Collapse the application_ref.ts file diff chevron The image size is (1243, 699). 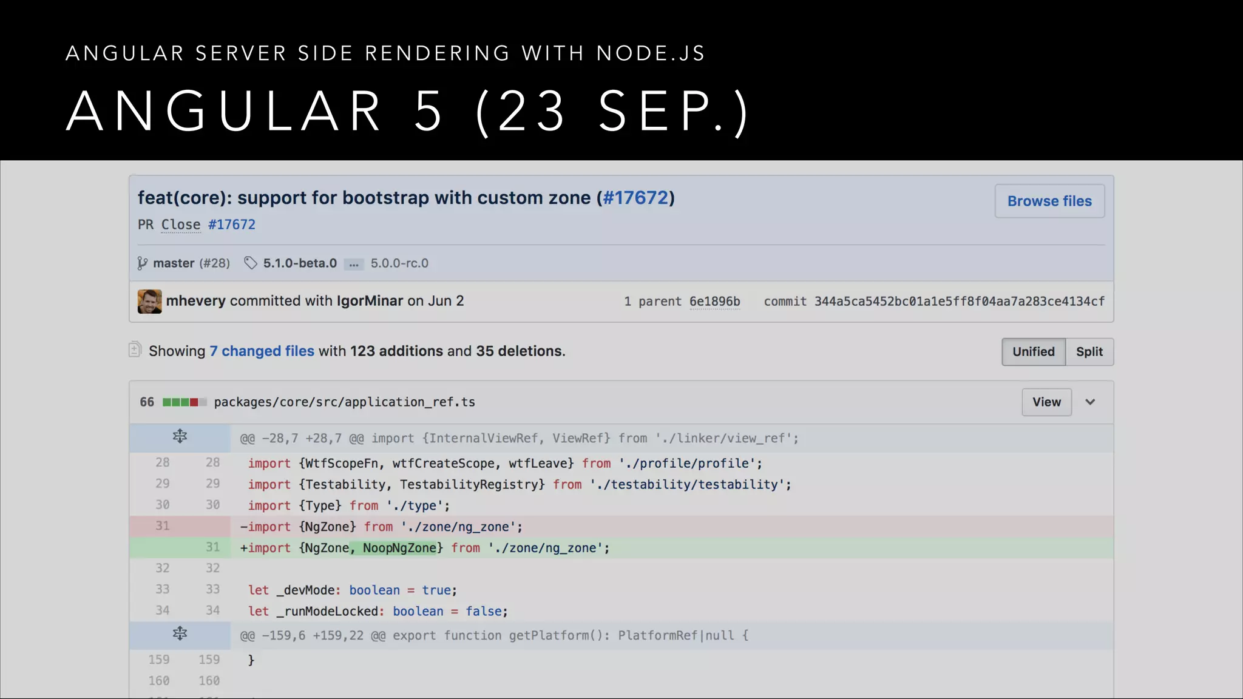[1090, 402]
